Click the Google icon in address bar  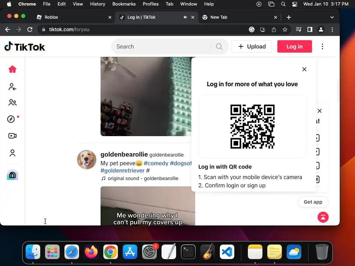(x=252, y=29)
